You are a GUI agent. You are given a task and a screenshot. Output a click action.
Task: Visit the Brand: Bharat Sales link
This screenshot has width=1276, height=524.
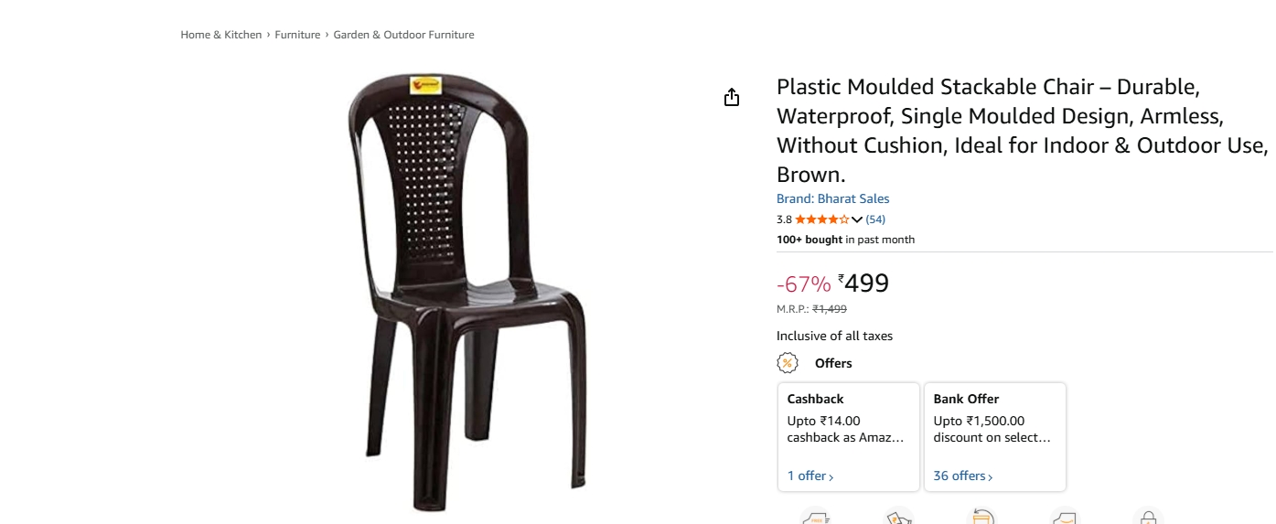coord(832,198)
